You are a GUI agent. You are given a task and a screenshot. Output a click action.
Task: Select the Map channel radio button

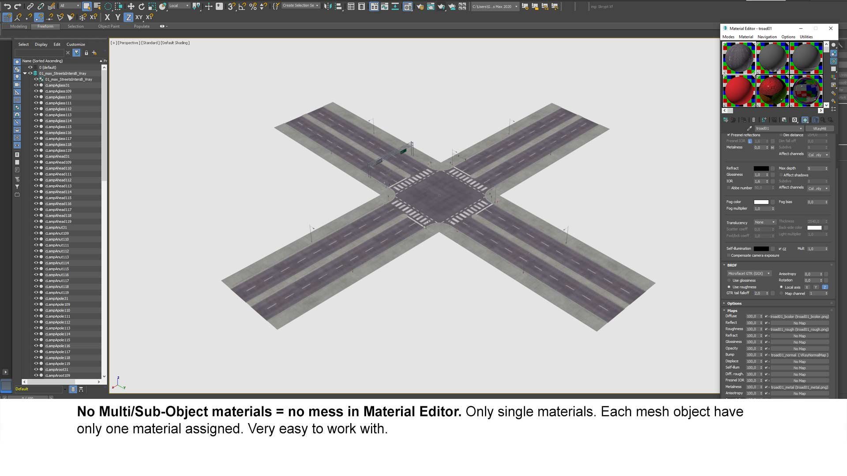(781, 294)
